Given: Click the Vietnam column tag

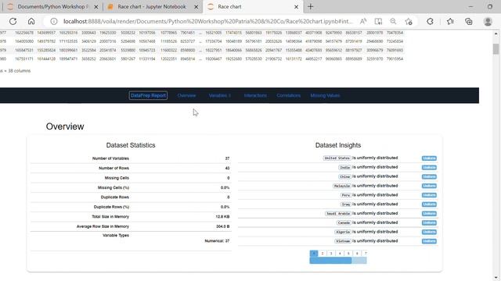Looking at the screenshot, I should tap(343, 241).
